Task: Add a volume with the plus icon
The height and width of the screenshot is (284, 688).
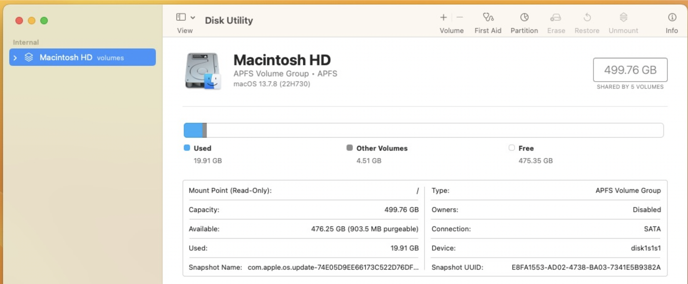Action: click(443, 17)
